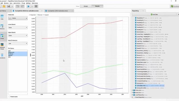Click the save floppy-disk icon
The image size is (179, 101).
click(x=9, y=6)
